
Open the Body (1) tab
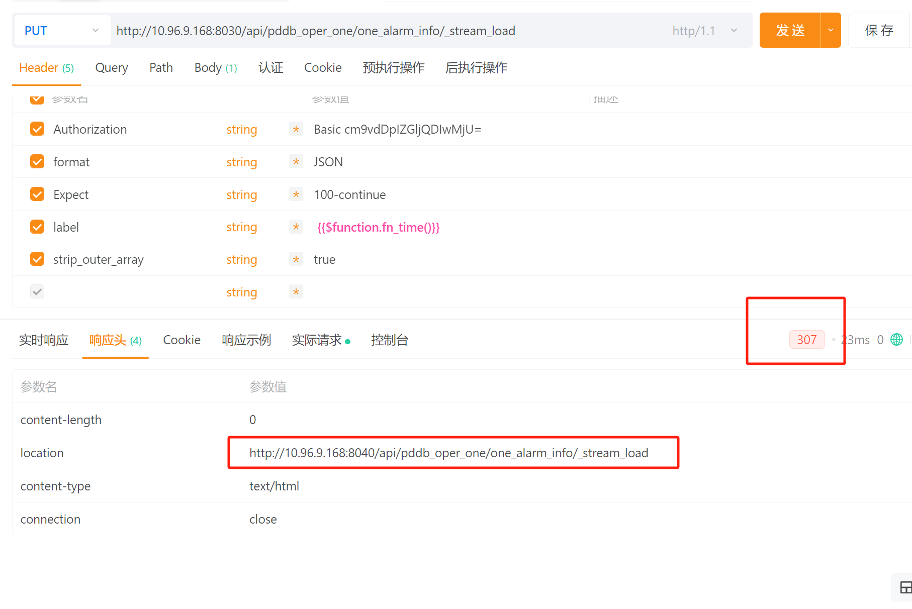(216, 68)
